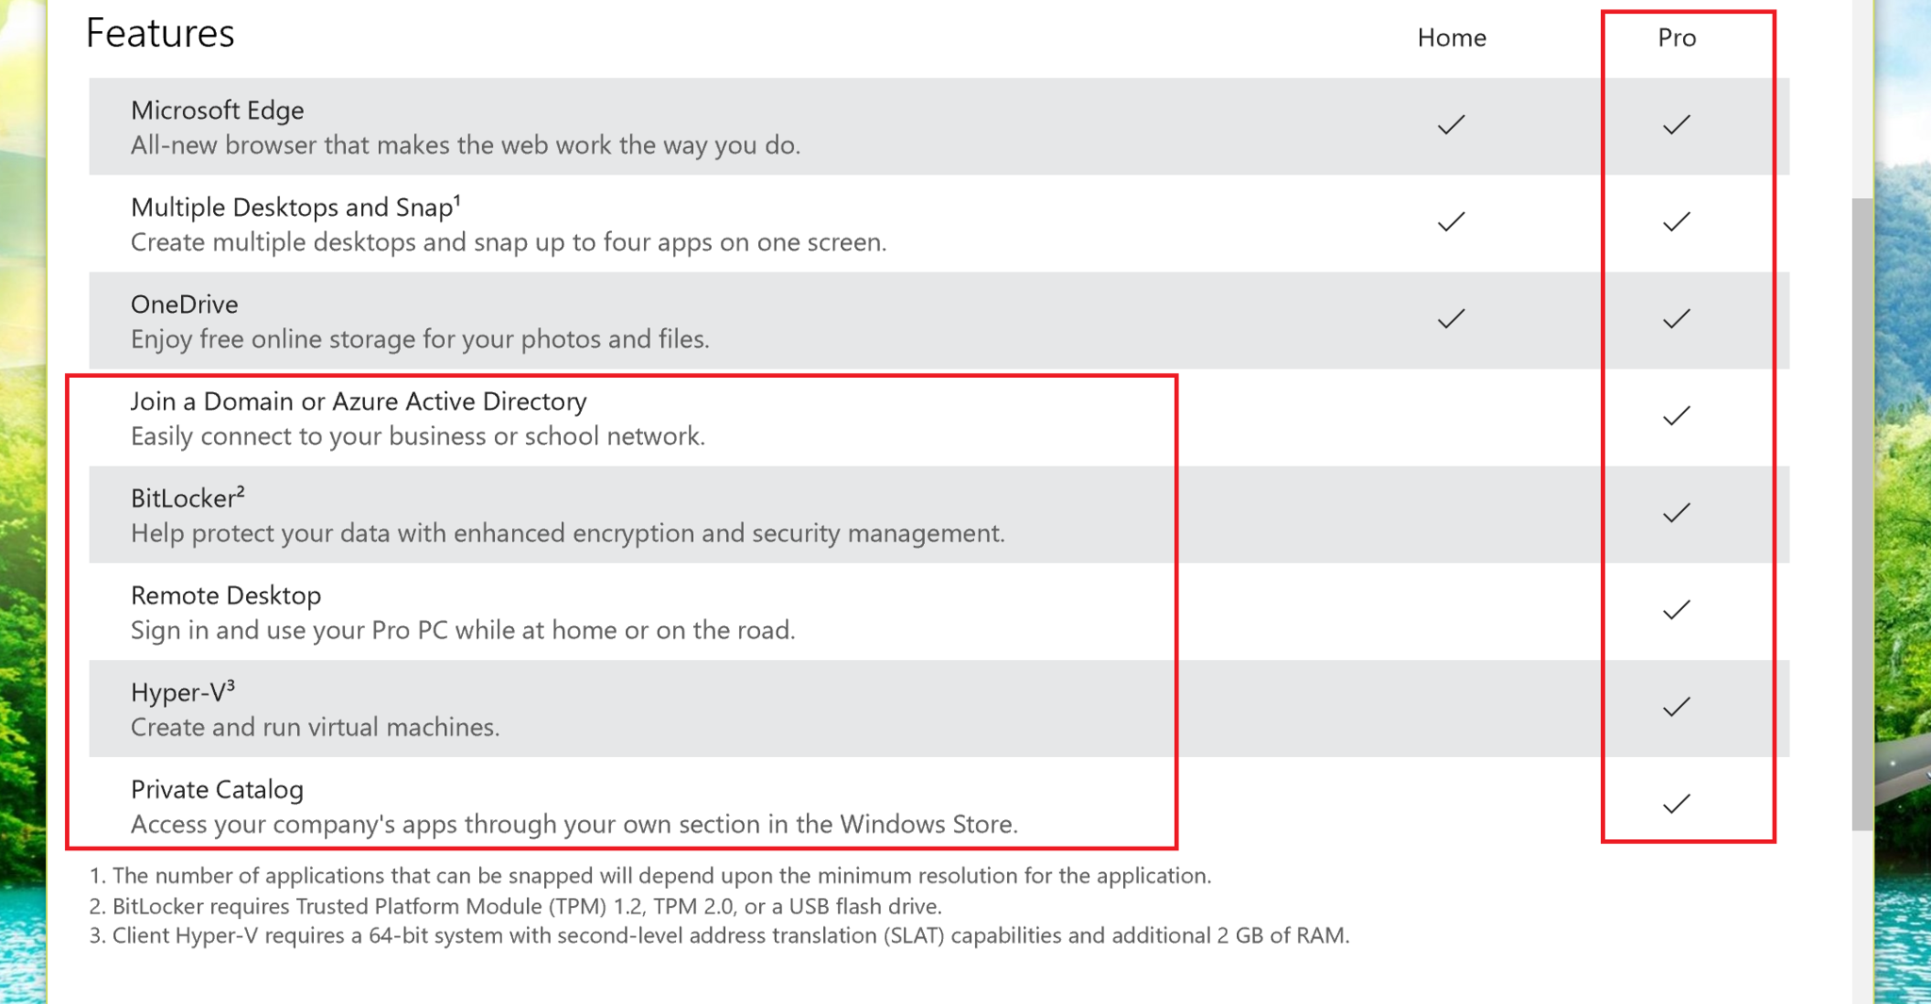This screenshot has height=1004, width=1931.
Task: Click the Pro checkmark for OneDrive
Action: pyautogui.click(x=1676, y=320)
